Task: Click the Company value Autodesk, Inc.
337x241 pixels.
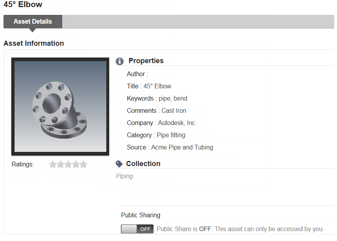Action: click(x=177, y=123)
